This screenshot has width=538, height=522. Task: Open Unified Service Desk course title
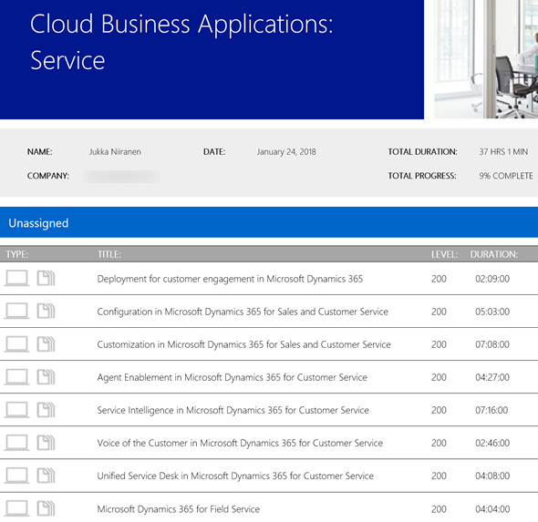[x=235, y=476]
